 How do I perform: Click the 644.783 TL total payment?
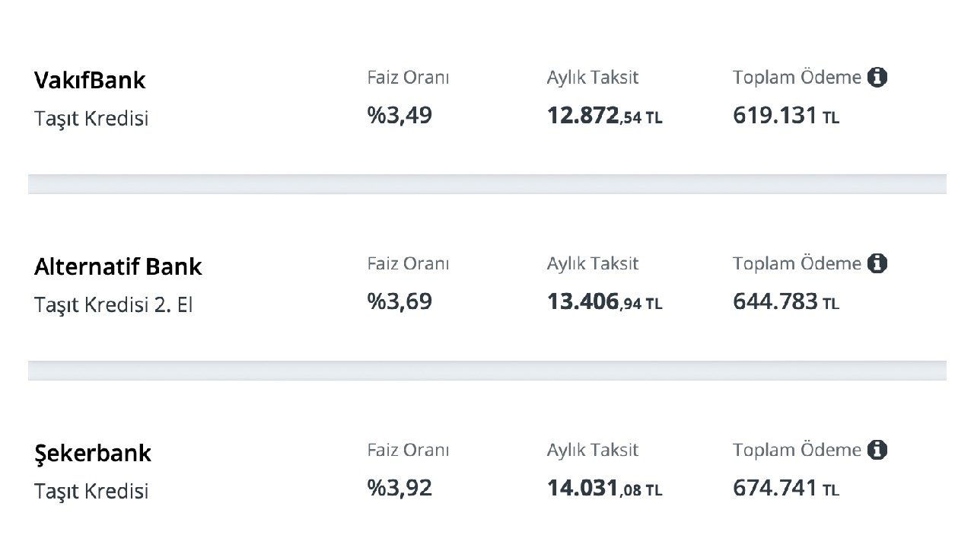[786, 302]
